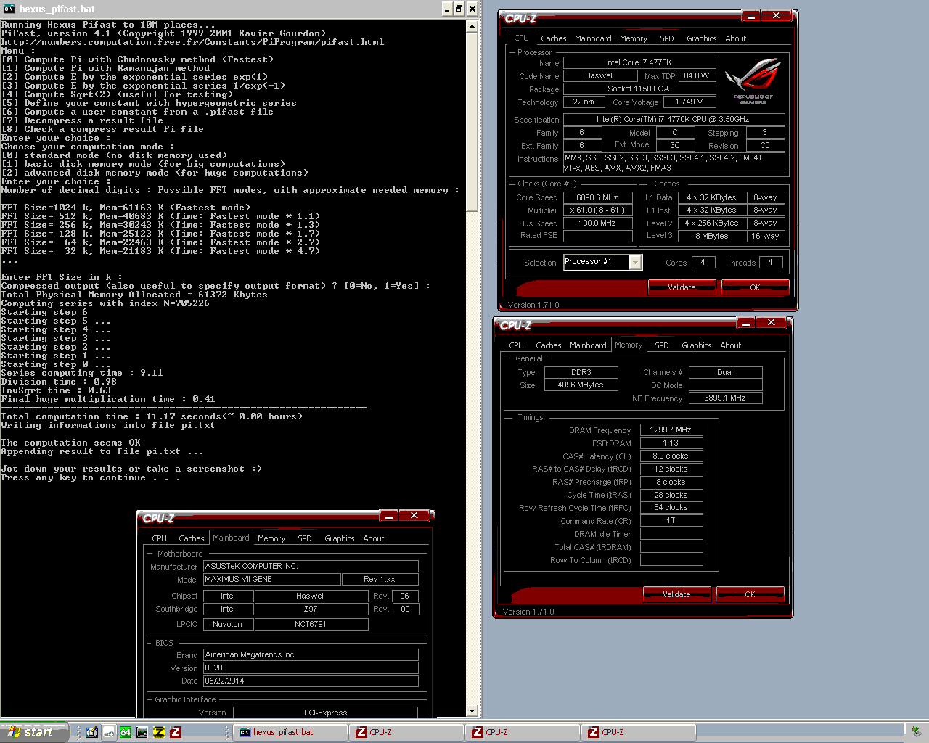Click the Core Voltage 1.749 V field
The width and height of the screenshot is (929, 743).
(x=689, y=102)
